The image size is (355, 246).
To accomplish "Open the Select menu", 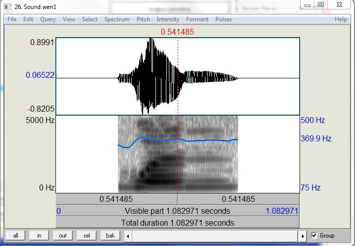I will [x=90, y=19].
